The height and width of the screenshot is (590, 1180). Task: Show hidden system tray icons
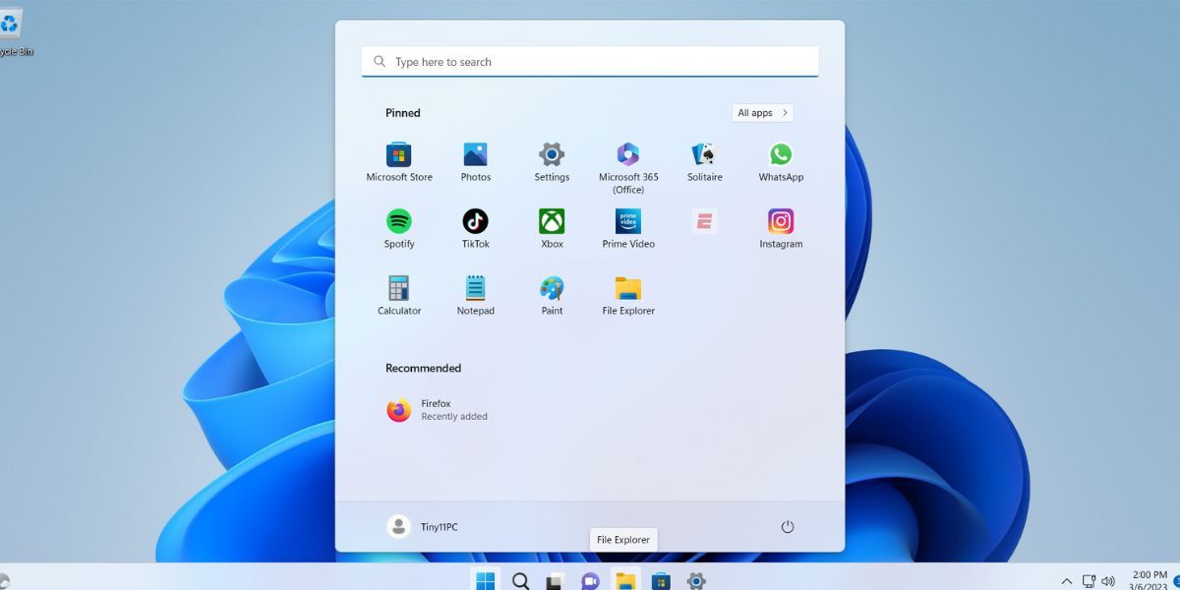(x=1066, y=580)
